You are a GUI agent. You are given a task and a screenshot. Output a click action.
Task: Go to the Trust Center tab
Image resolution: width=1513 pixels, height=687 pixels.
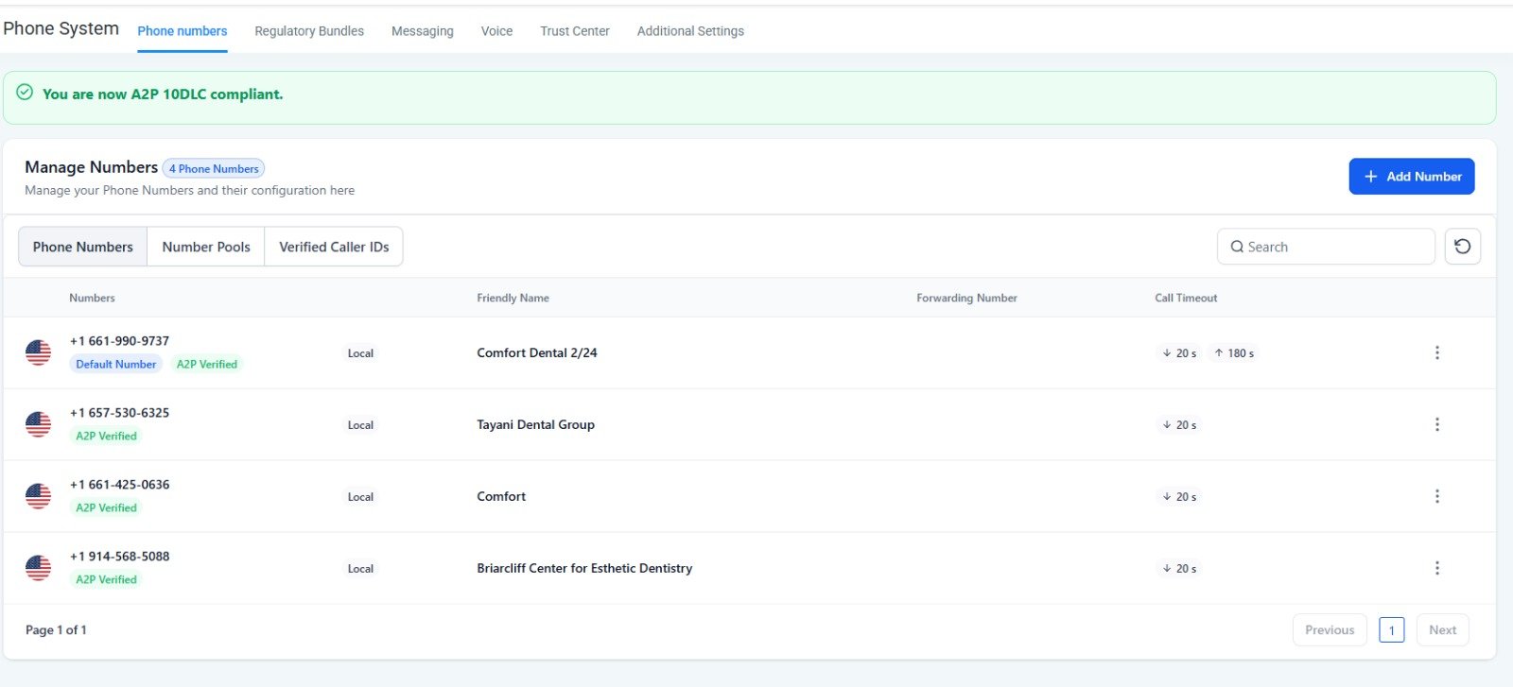[x=574, y=31]
